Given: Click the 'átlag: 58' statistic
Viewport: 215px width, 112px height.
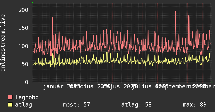Looking at the screenshot, I should 136,105.
